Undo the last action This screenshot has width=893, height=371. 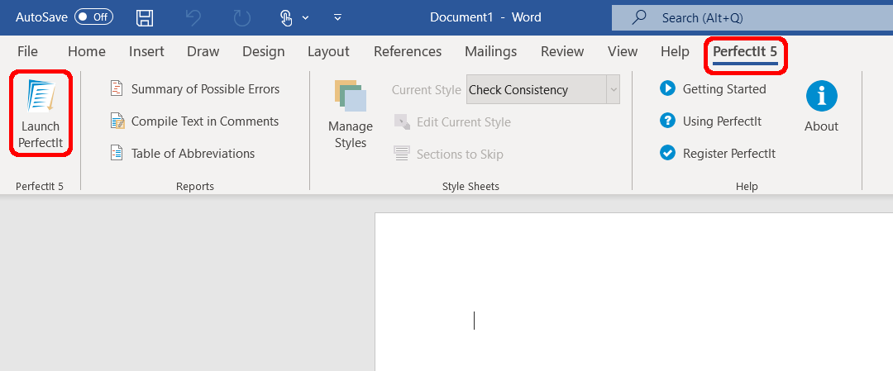tap(193, 17)
